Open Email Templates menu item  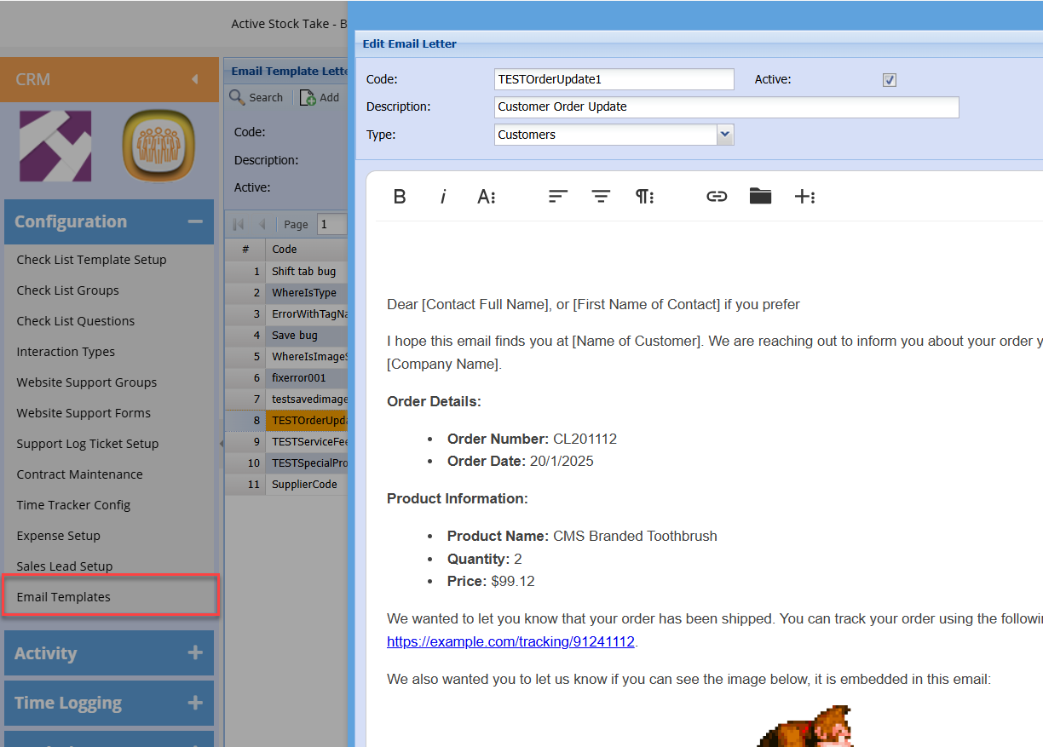(111, 596)
